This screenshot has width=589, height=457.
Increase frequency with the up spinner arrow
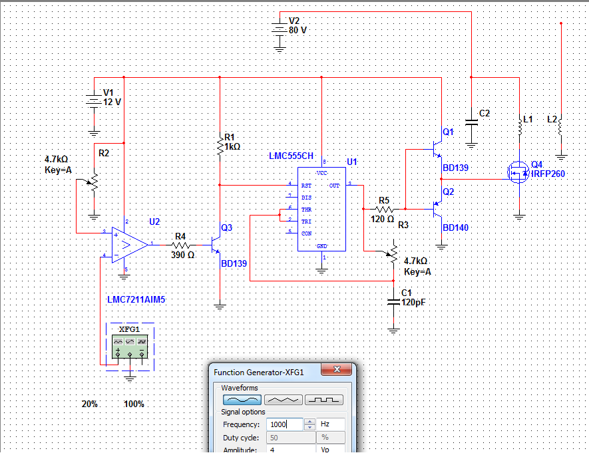coord(309,421)
